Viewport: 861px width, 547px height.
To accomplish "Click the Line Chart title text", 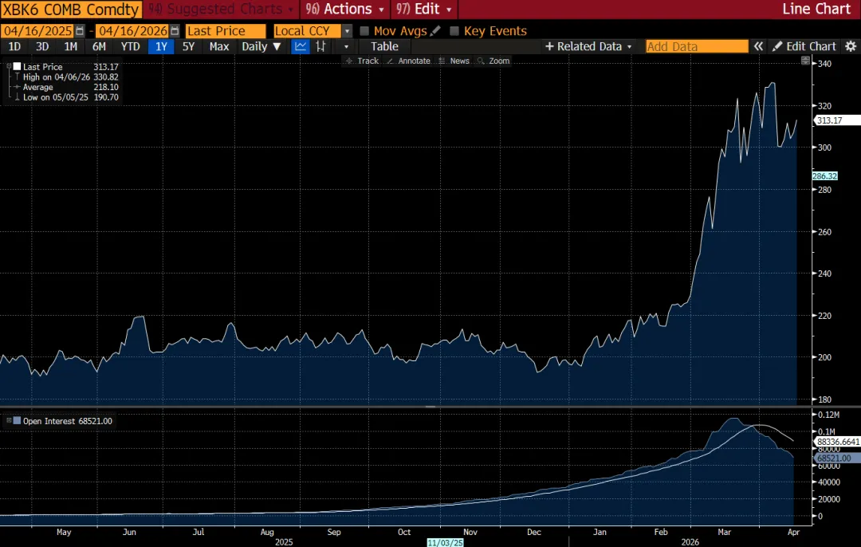I will 816,10.
